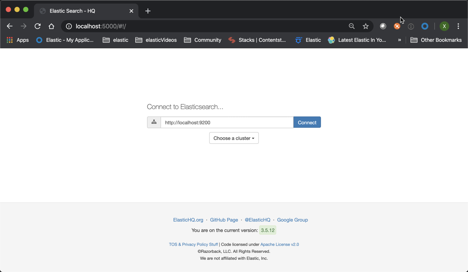Screen dimensions: 468x272
Task: Open the @ElasticHQ link
Action: tap(257, 220)
